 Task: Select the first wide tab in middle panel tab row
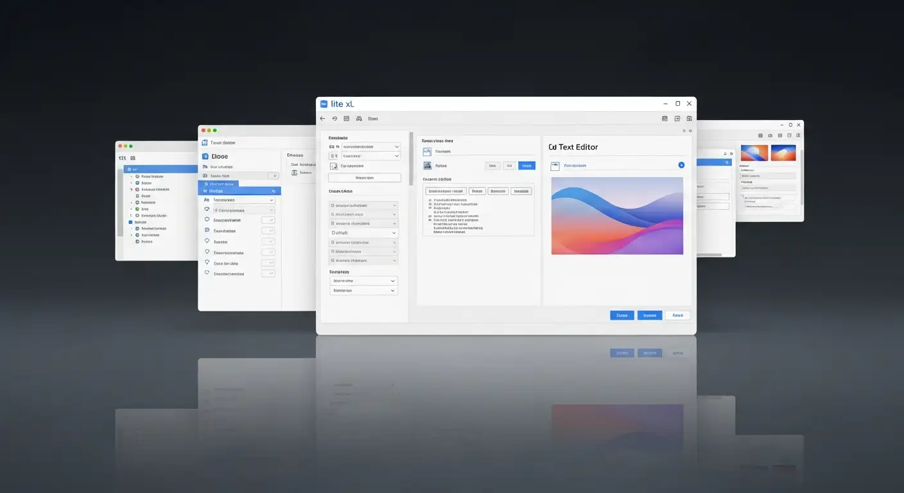coord(446,191)
